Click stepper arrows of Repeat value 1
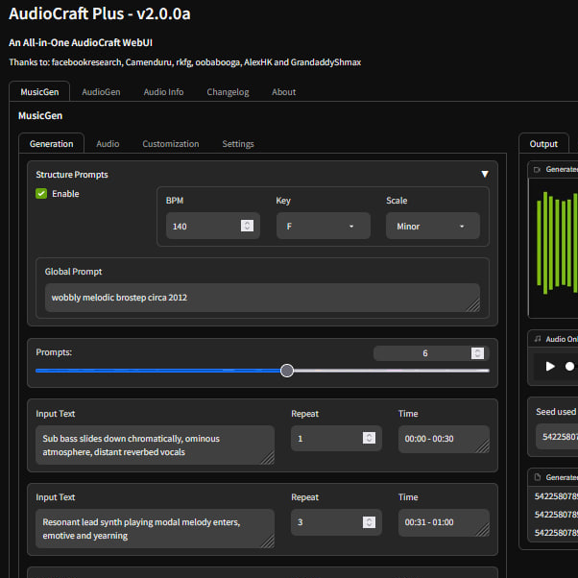Screen dimensions: 578x578 tap(369, 438)
